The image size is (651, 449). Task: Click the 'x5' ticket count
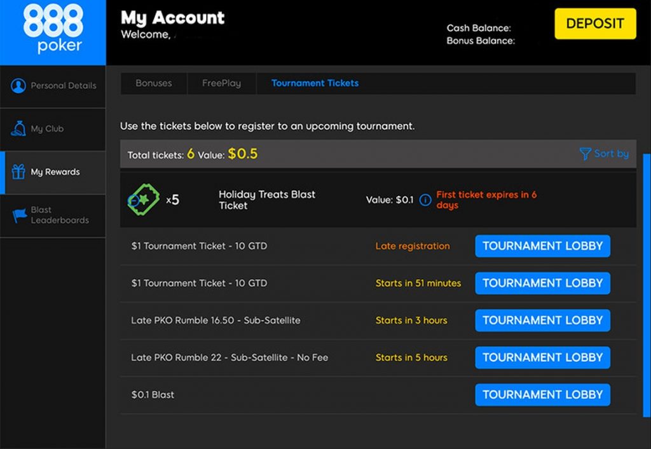pyautogui.click(x=172, y=200)
